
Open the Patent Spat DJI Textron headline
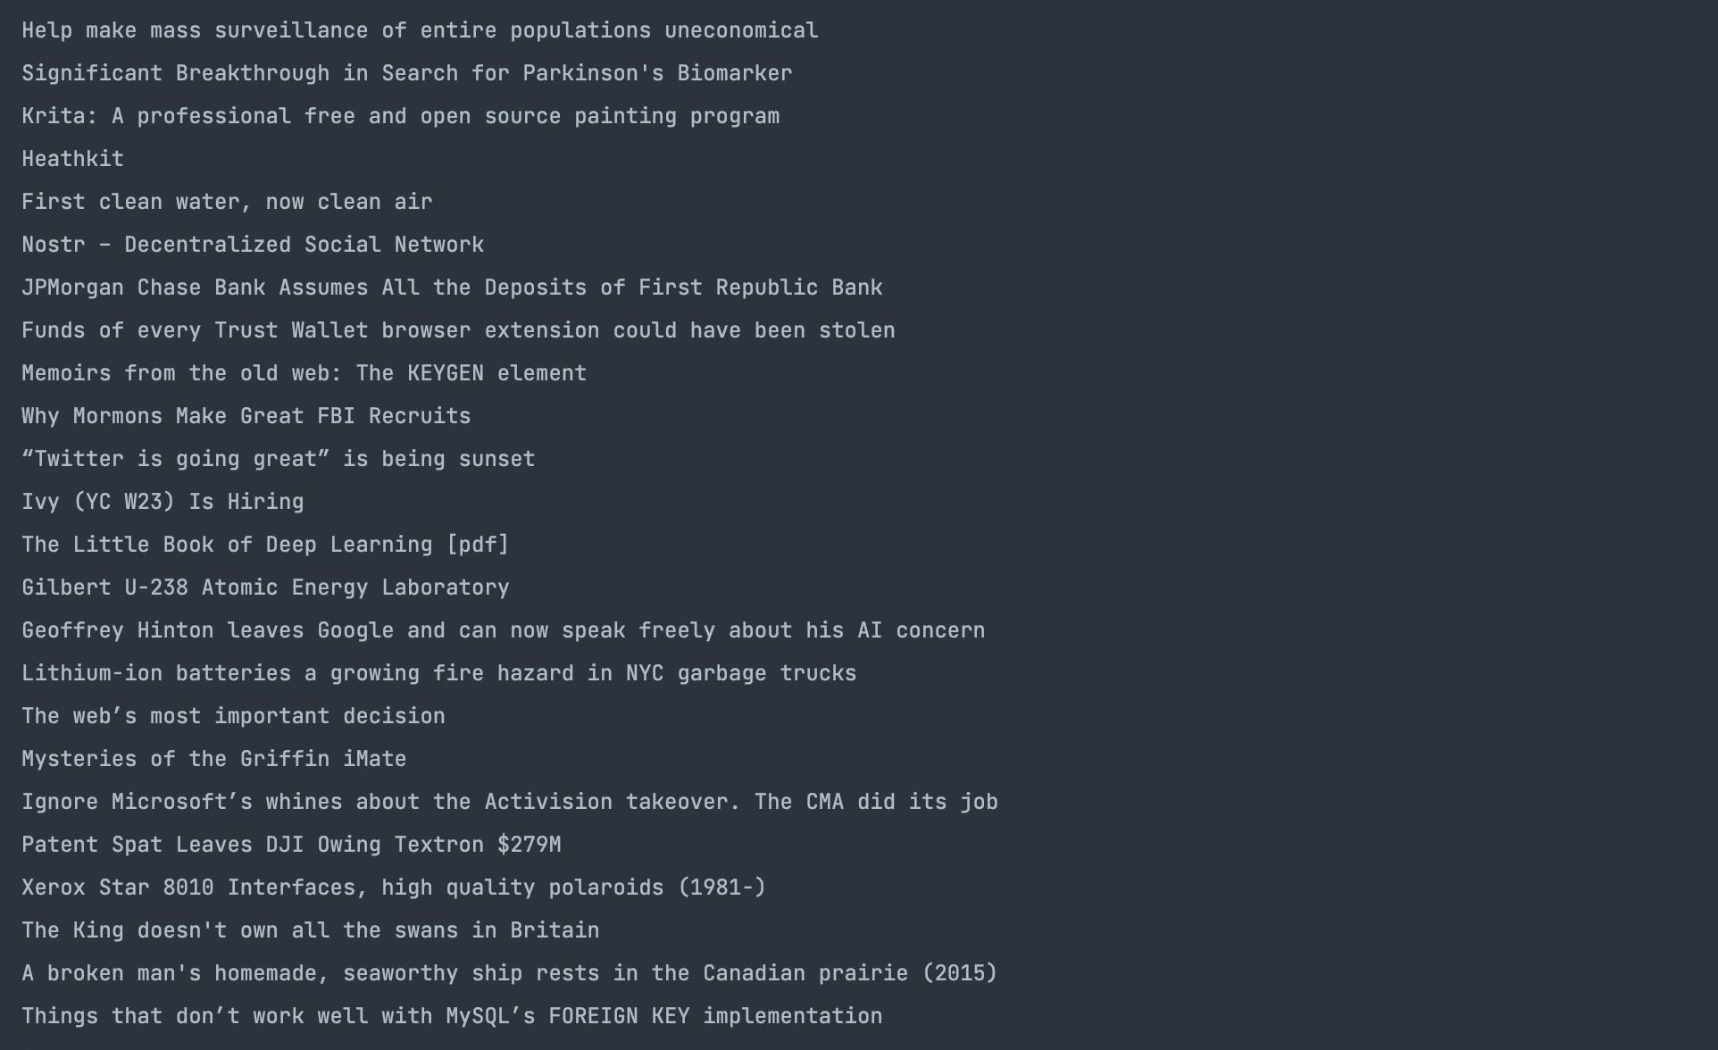[x=291, y=845]
